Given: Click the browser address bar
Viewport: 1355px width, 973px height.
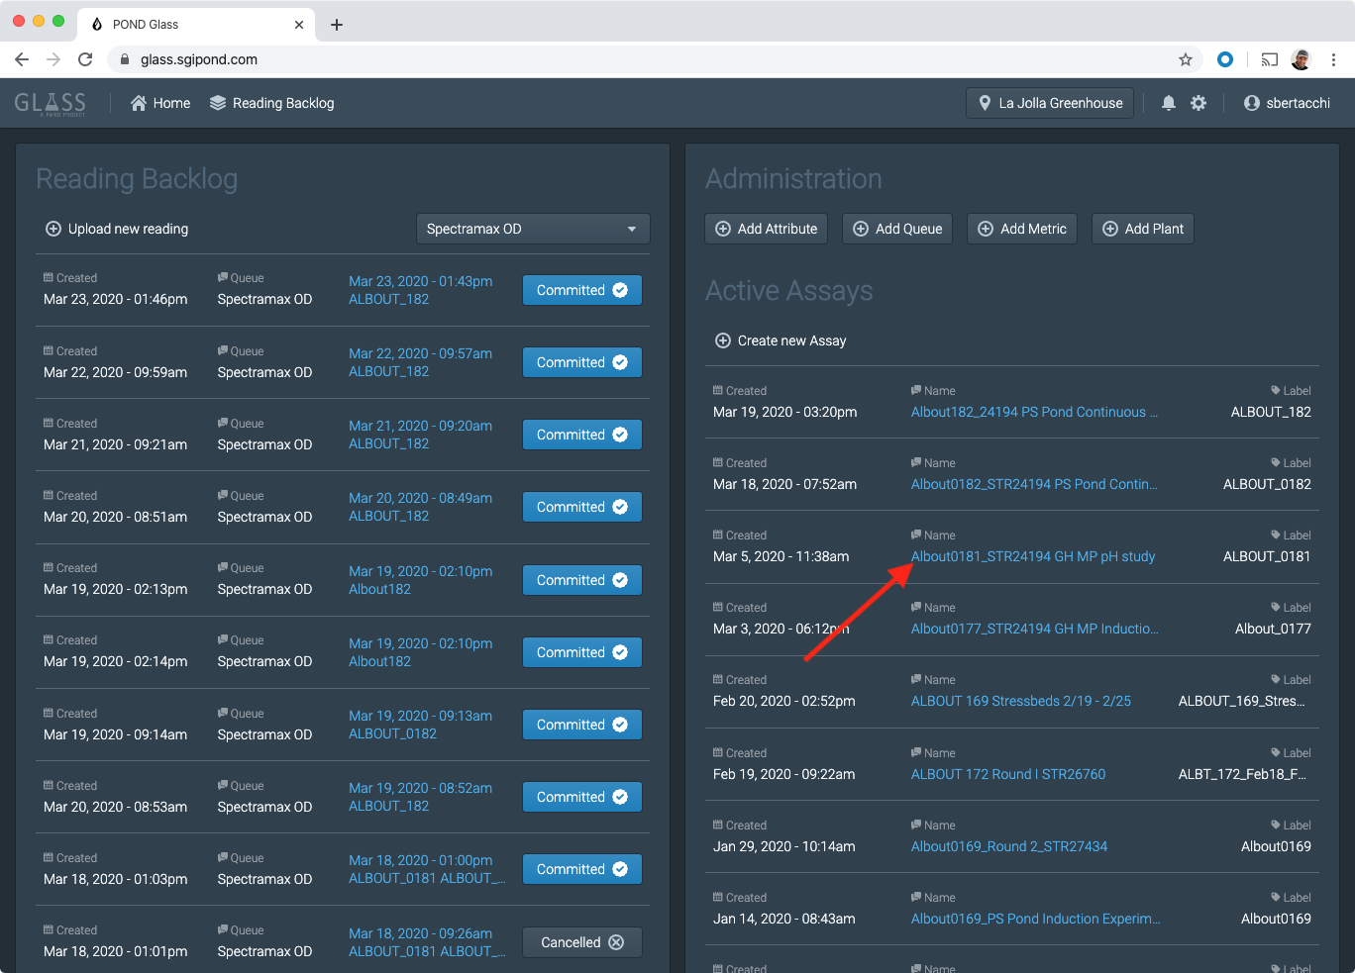Looking at the screenshot, I should coord(654,59).
